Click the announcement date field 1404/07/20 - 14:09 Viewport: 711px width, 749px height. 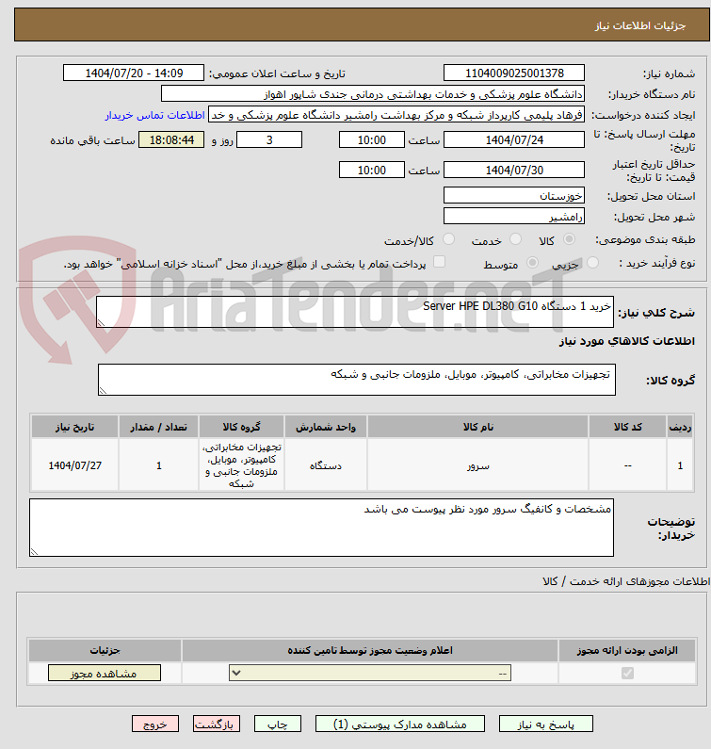point(134,73)
